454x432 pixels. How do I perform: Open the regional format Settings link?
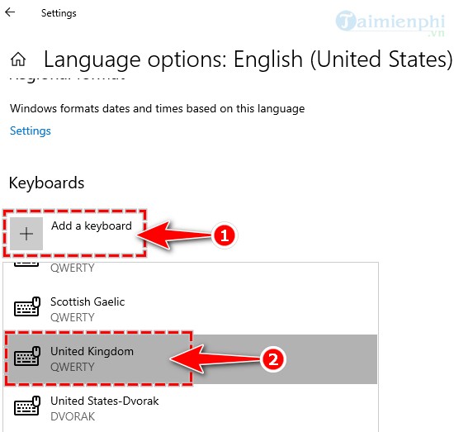pos(31,131)
